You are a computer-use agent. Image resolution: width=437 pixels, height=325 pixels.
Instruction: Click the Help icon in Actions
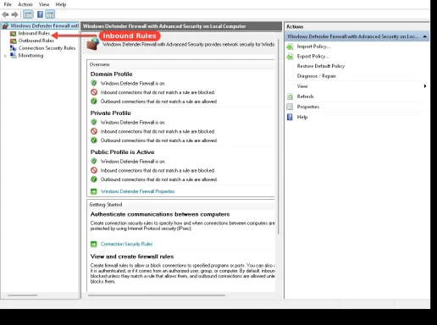click(x=290, y=117)
